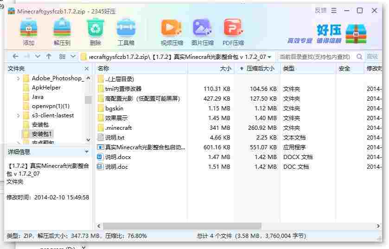The height and width of the screenshot is (249, 389).
Task: Sort by 大小 column header
Action: 211,69
